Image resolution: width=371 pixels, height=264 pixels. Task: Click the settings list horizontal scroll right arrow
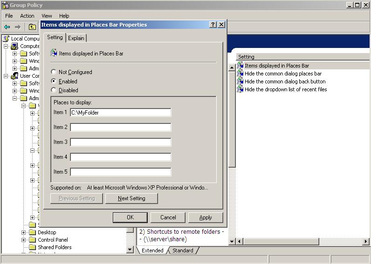(x=366, y=241)
